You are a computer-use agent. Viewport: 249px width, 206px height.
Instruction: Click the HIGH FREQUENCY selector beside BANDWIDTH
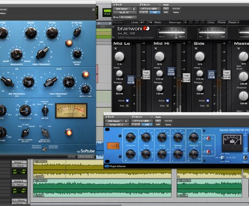coord(42,53)
